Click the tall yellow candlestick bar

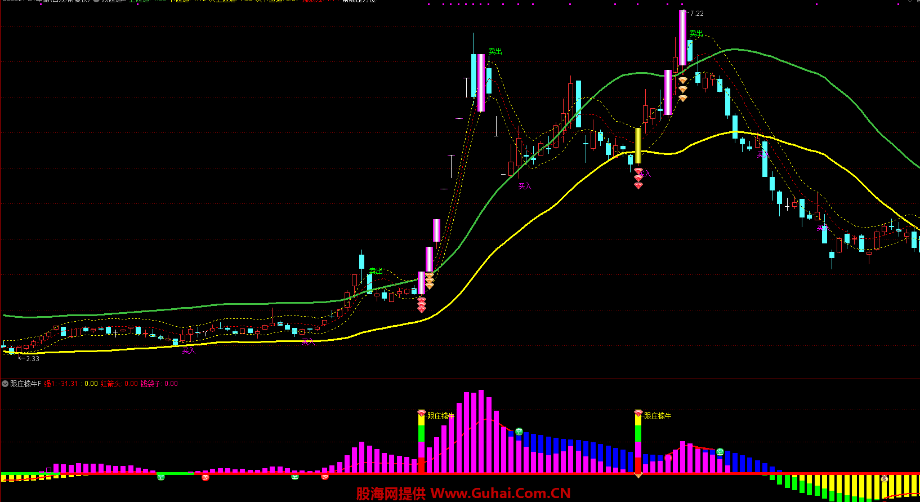click(638, 145)
